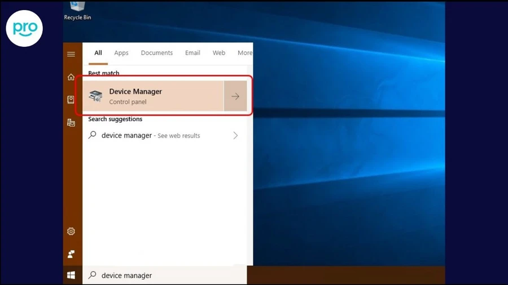Screen dimensions: 508x285
Task: Select the All tab
Action: [98, 53]
